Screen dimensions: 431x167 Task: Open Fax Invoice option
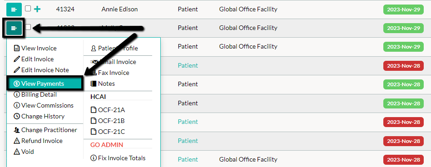coord(110,73)
